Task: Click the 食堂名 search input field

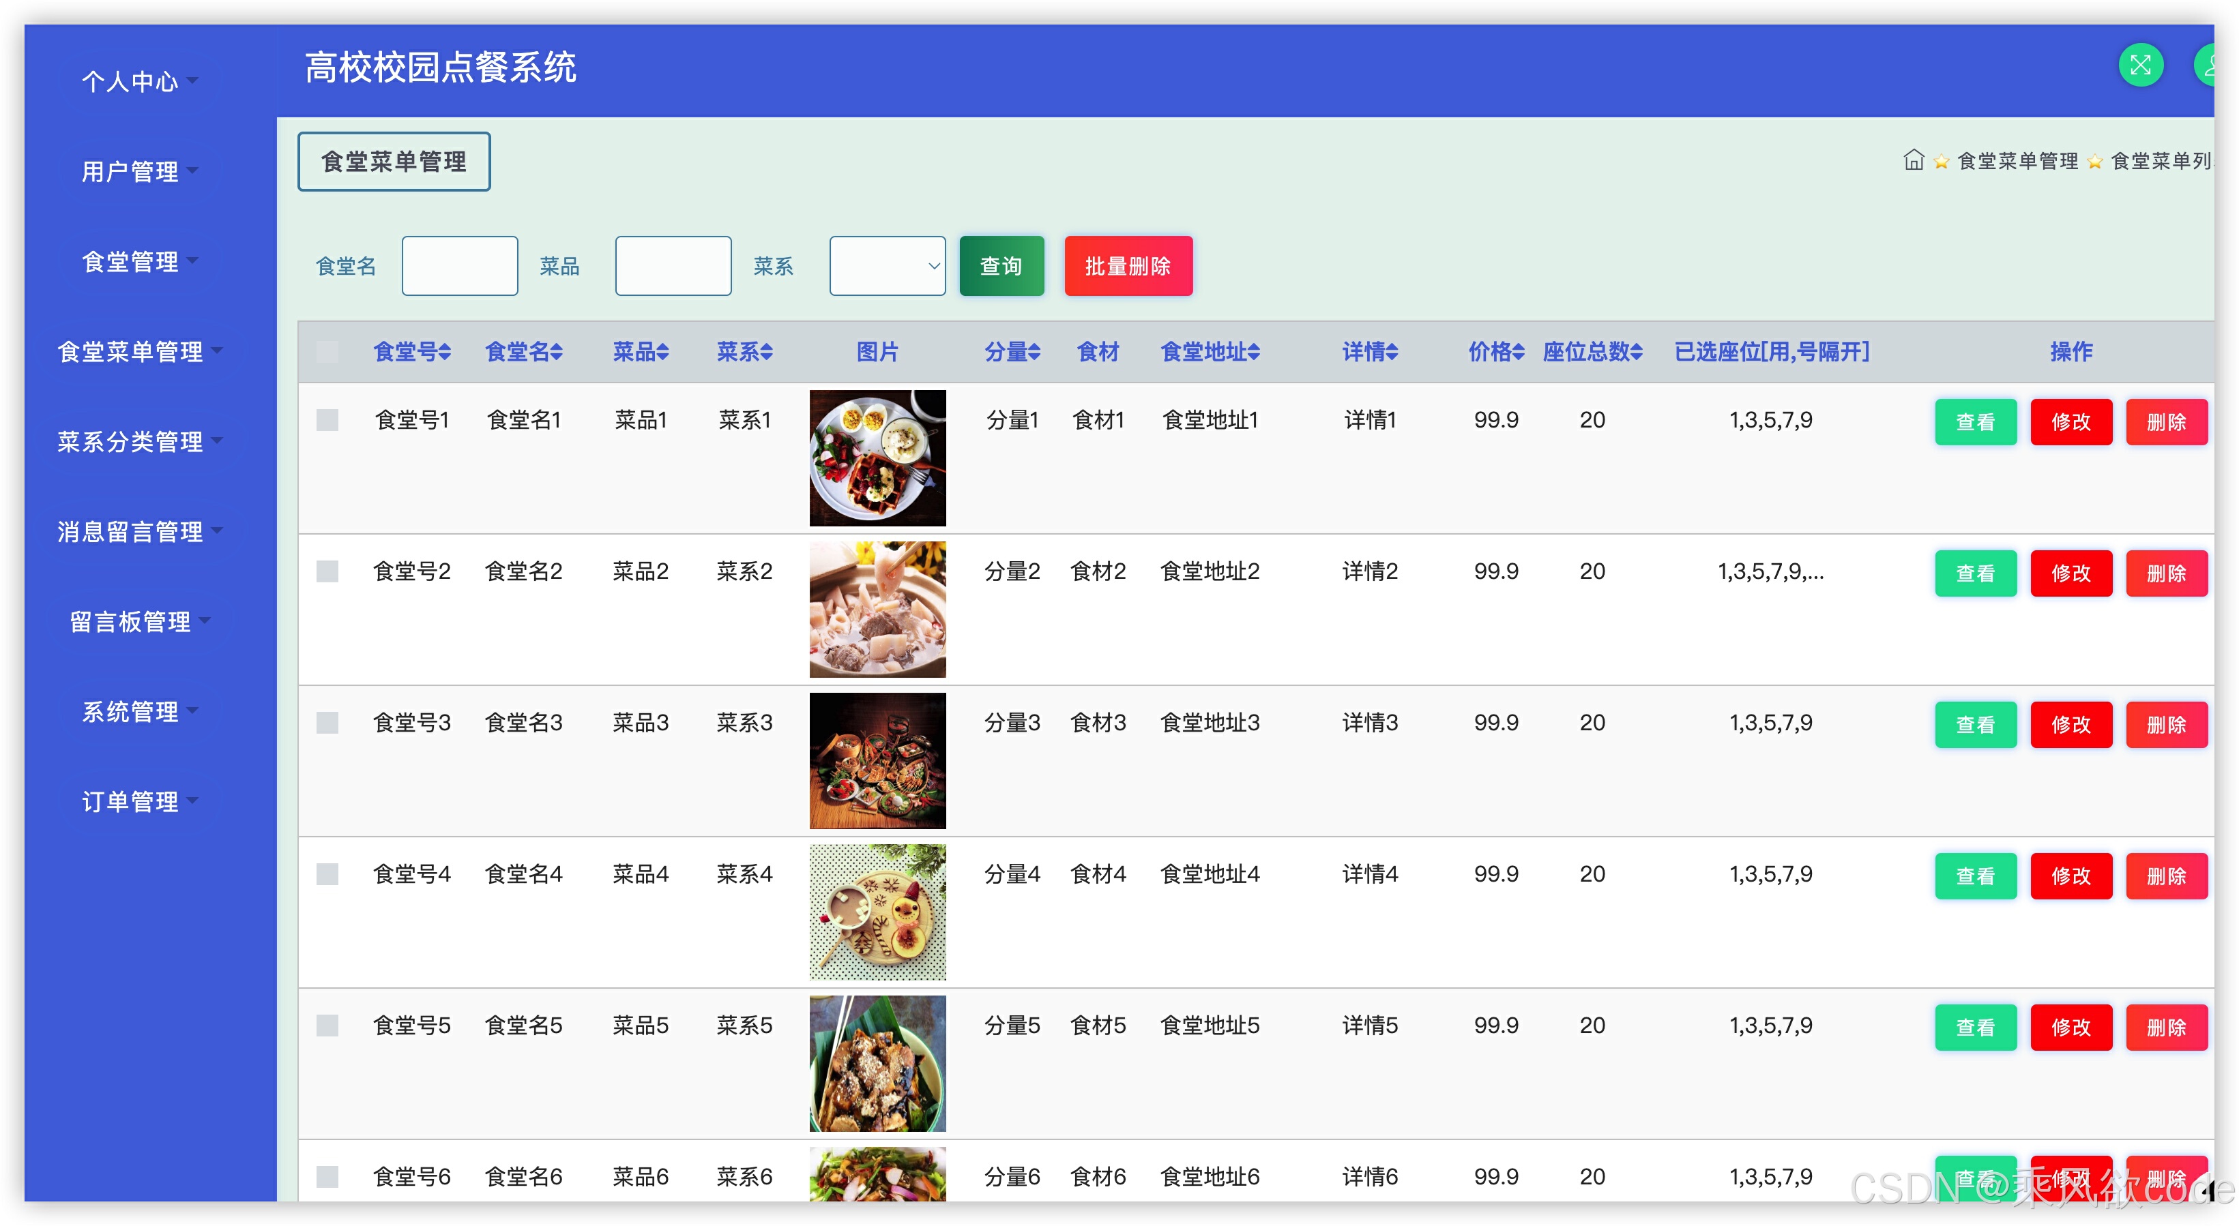Action: pyautogui.click(x=459, y=266)
